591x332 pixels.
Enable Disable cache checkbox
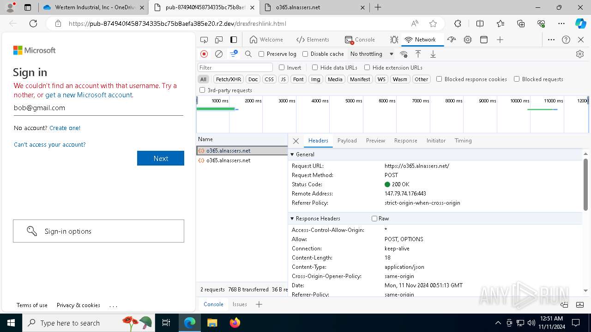click(x=305, y=54)
